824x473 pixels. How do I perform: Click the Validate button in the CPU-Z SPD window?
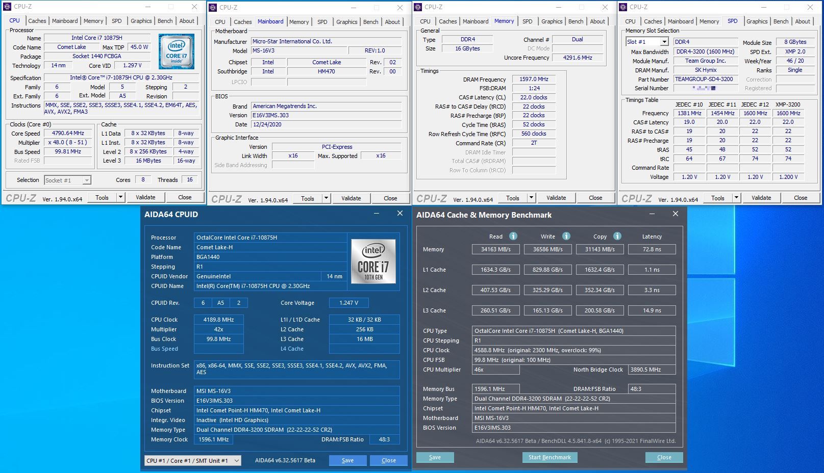pos(761,198)
